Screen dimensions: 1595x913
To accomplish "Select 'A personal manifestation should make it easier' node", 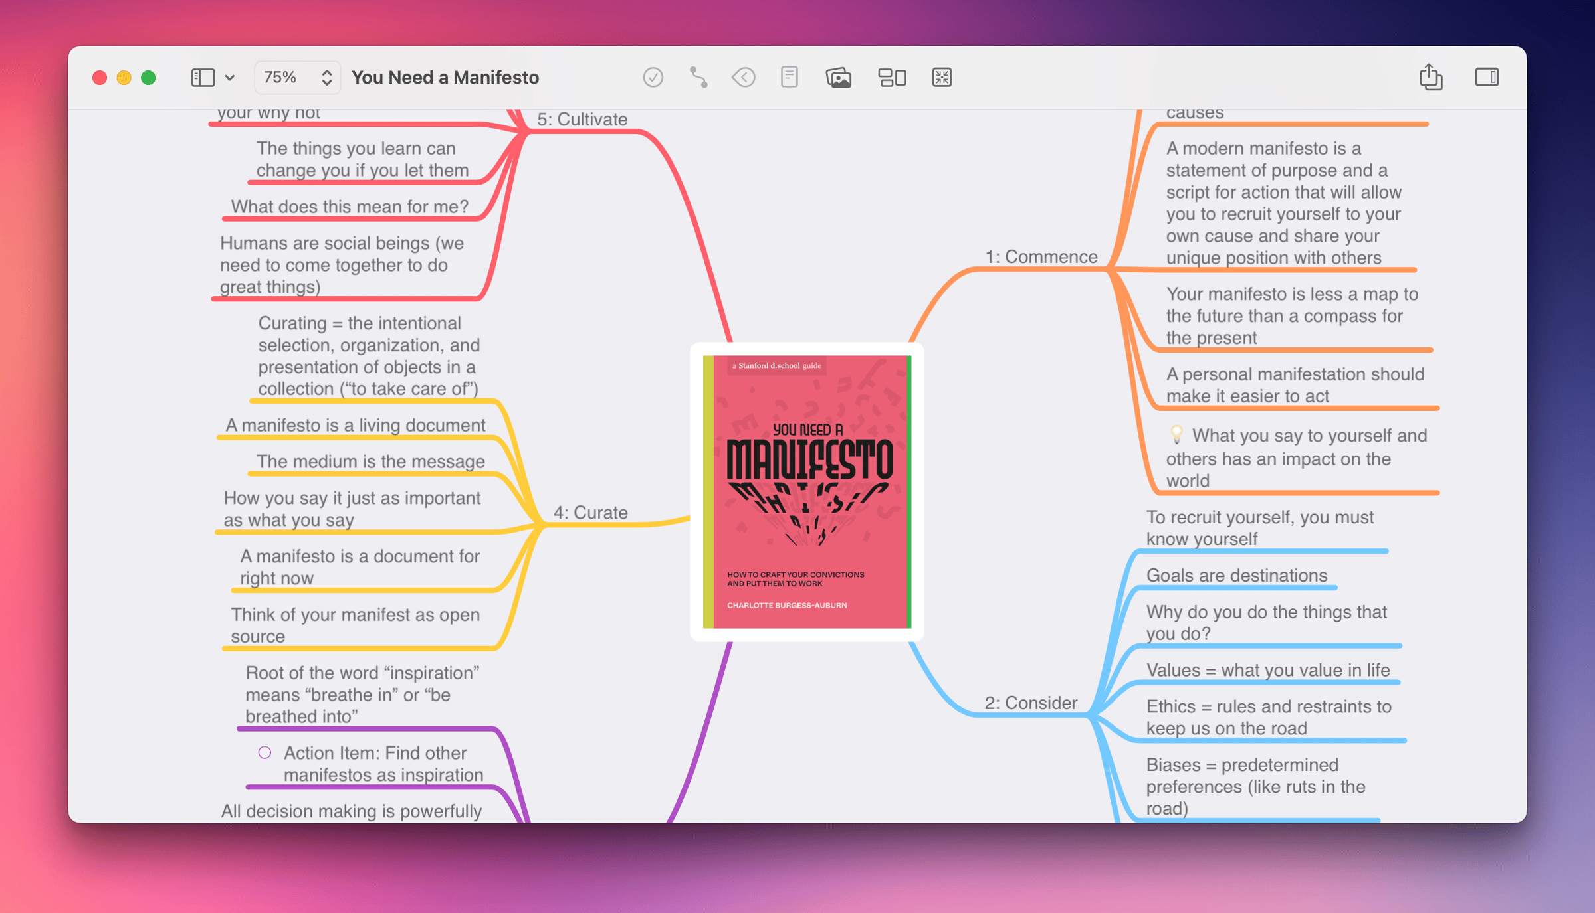I will (1295, 385).
